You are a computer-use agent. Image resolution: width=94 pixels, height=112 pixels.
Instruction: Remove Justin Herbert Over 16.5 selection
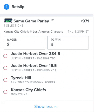click(x=5, y=68)
